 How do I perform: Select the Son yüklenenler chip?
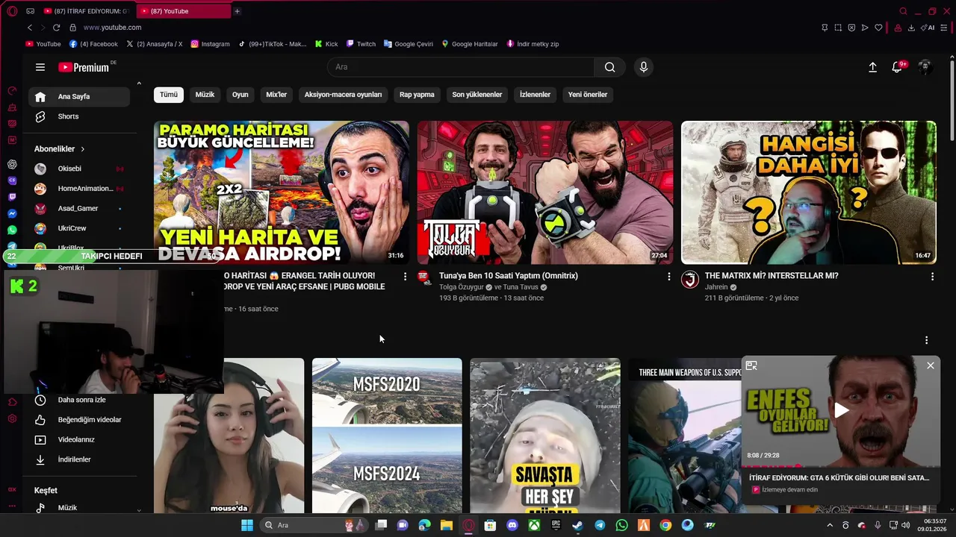click(x=477, y=95)
